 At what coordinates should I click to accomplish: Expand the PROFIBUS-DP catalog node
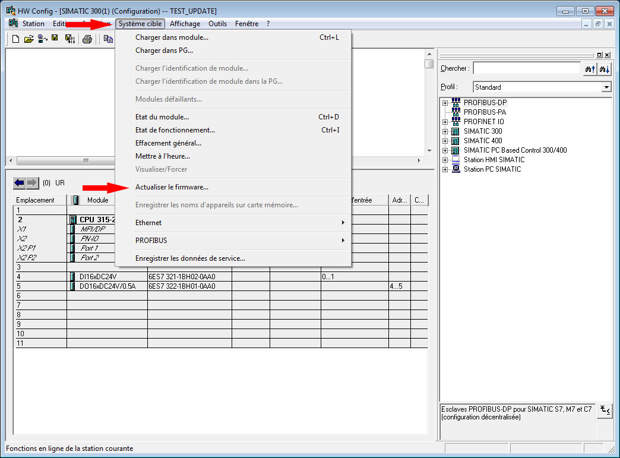tap(445, 103)
